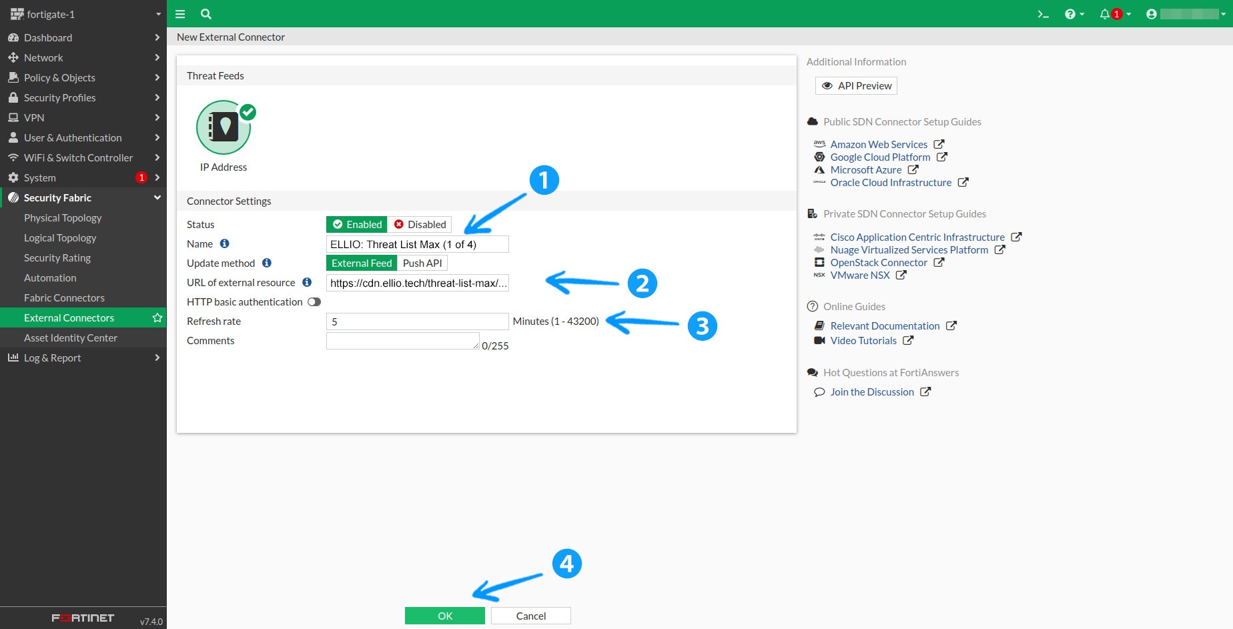This screenshot has height=629, width=1233.
Task: Open Fabric Connectors in sidebar
Action: coord(64,298)
